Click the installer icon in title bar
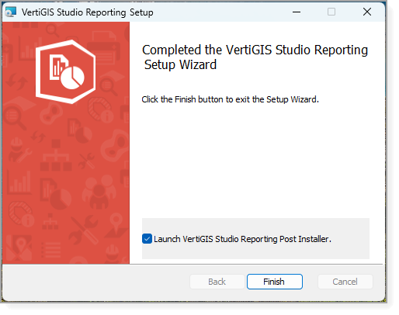 click(11, 12)
